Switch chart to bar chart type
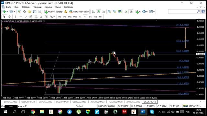 tap(93, 12)
